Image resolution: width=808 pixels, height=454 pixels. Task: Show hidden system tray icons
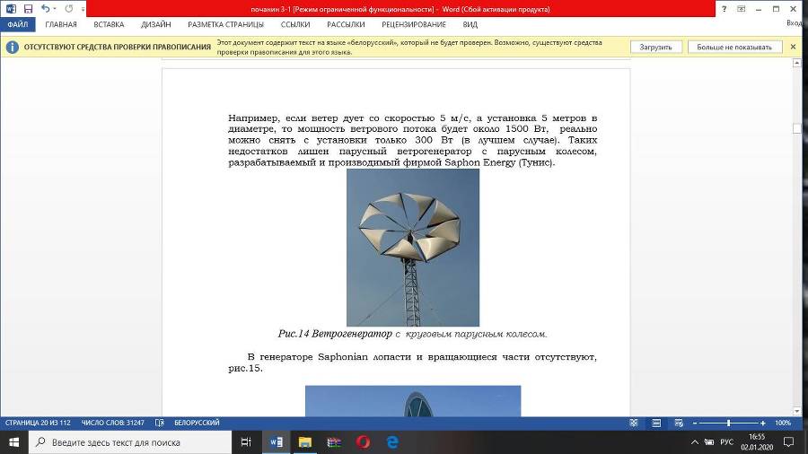coord(695,442)
